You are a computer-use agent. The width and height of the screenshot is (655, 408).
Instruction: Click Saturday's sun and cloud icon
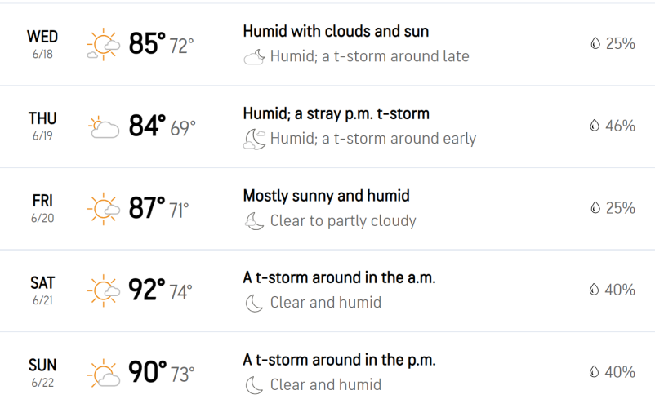tap(103, 290)
